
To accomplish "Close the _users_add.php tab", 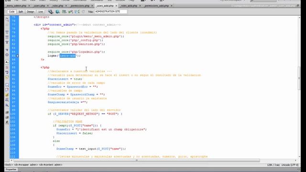I will tap(116, 6).
